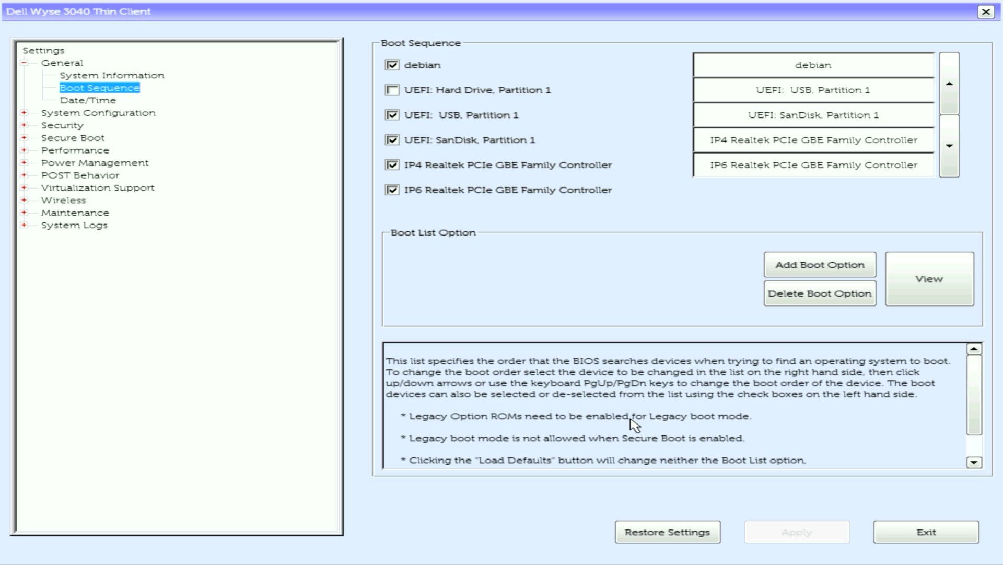Click the Add Boot Option button

(x=820, y=265)
